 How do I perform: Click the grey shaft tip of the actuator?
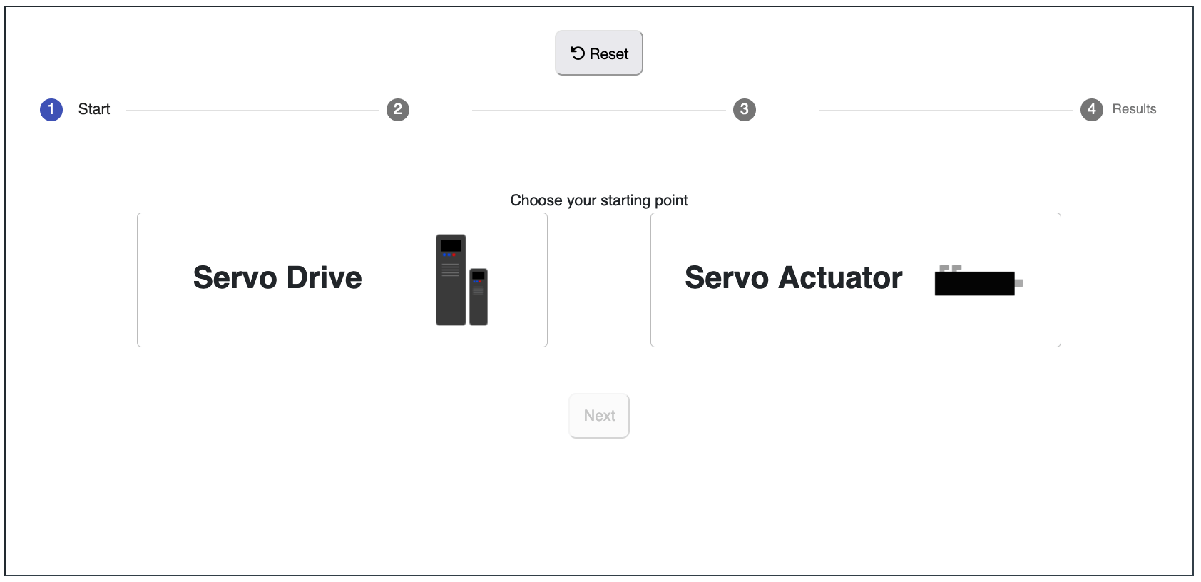pos(1019,283)
